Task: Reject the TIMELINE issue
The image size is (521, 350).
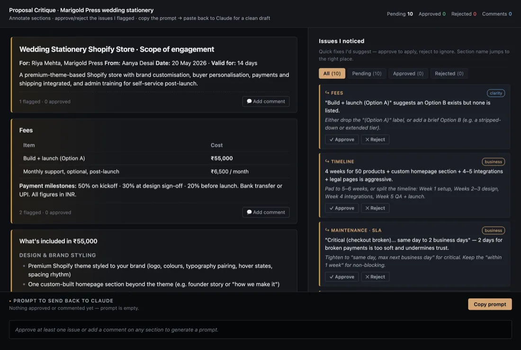Action: 375,208
